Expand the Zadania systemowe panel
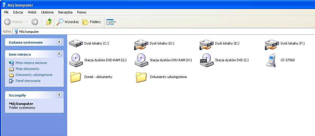Screen dimensions: 315x136 [59, 42]
